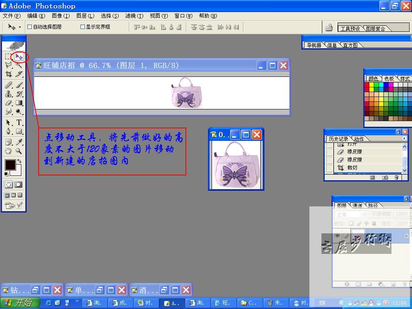Reset to default foreground and background colors

pyautogui.click(x=6, y=174)
